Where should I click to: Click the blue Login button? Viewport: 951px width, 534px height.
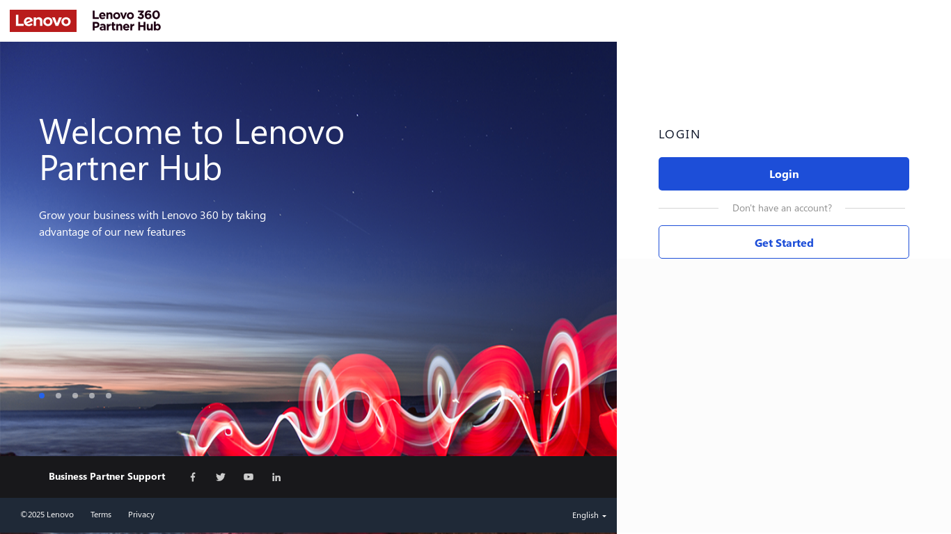pyautogui.click(x=784, y=174)
